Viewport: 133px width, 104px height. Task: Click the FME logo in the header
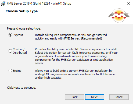click(119, 15)
